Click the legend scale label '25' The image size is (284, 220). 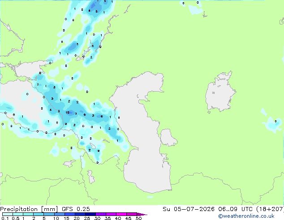click(x=87, y=218)
